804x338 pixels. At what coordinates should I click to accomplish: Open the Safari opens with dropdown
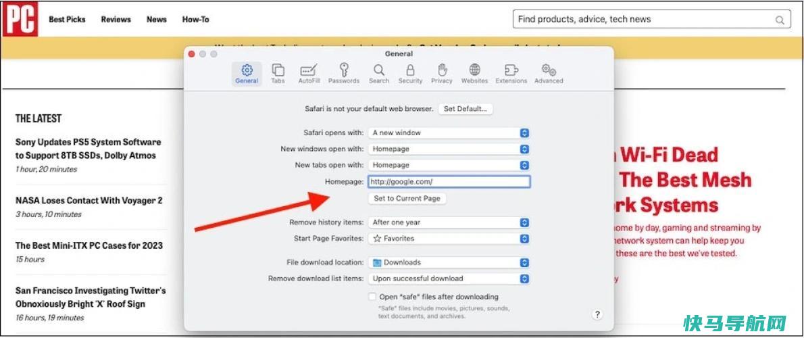pos(449,132)
